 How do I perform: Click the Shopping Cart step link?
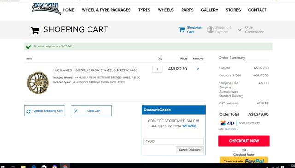click(194, 30)
